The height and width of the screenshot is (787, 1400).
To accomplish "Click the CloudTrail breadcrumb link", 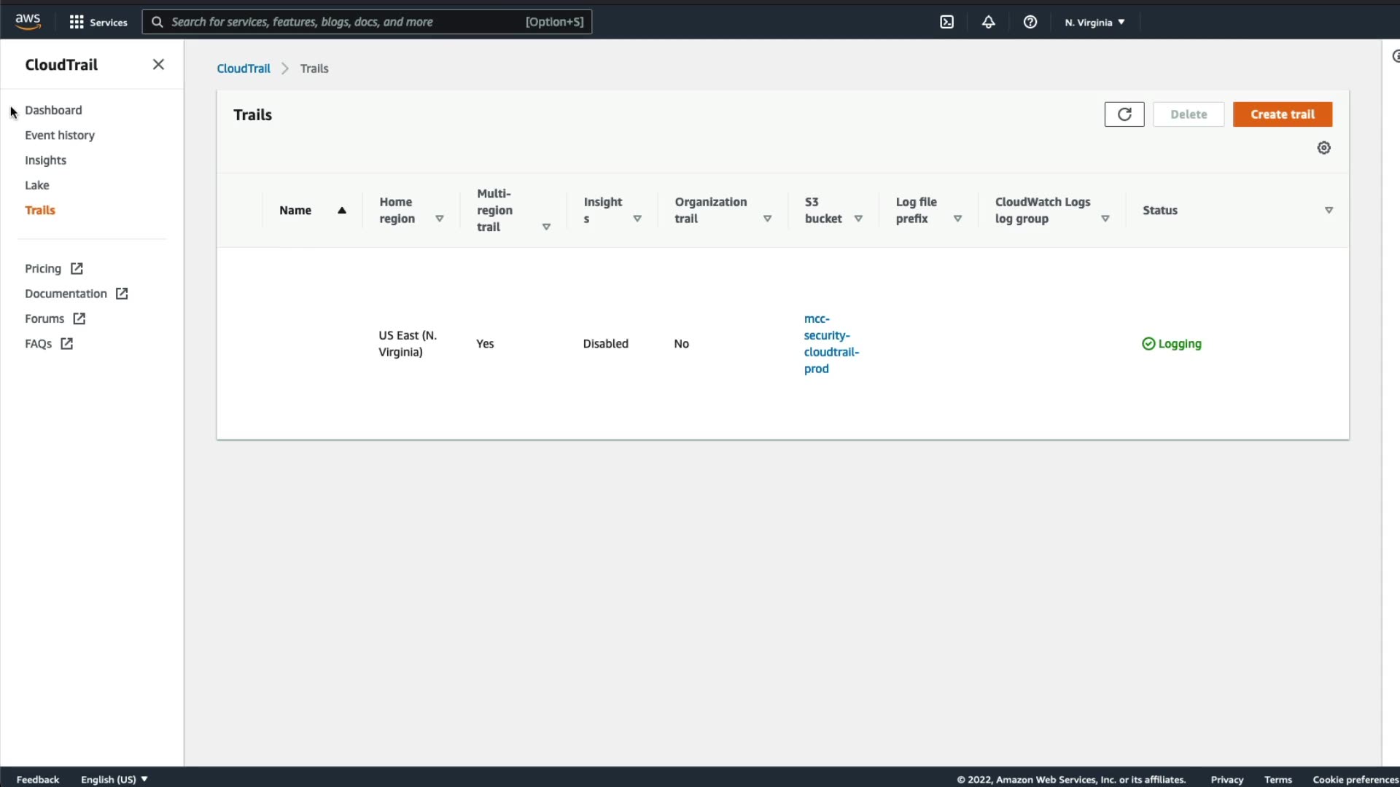I will (243, 68).
